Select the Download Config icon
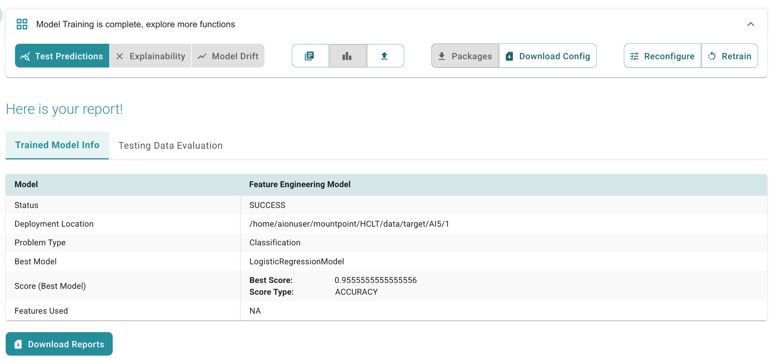 pos(509,56)
